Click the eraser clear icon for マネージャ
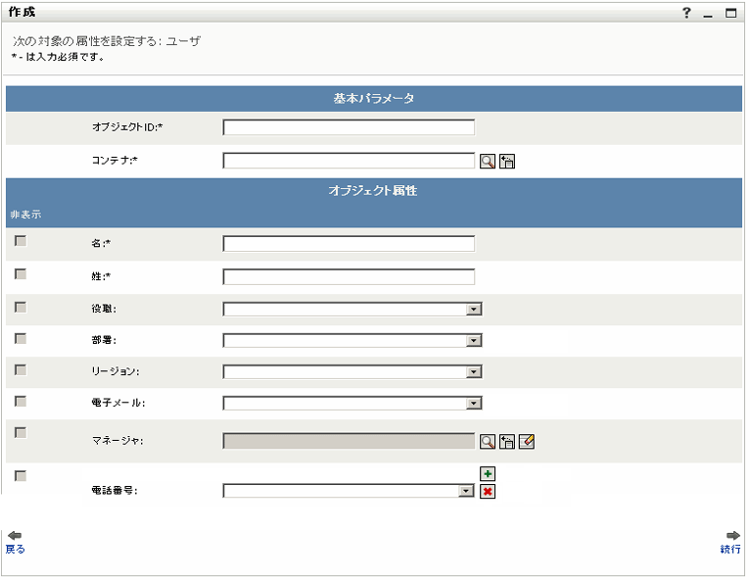This screenshot has height=580, width=750. (527, 442)
